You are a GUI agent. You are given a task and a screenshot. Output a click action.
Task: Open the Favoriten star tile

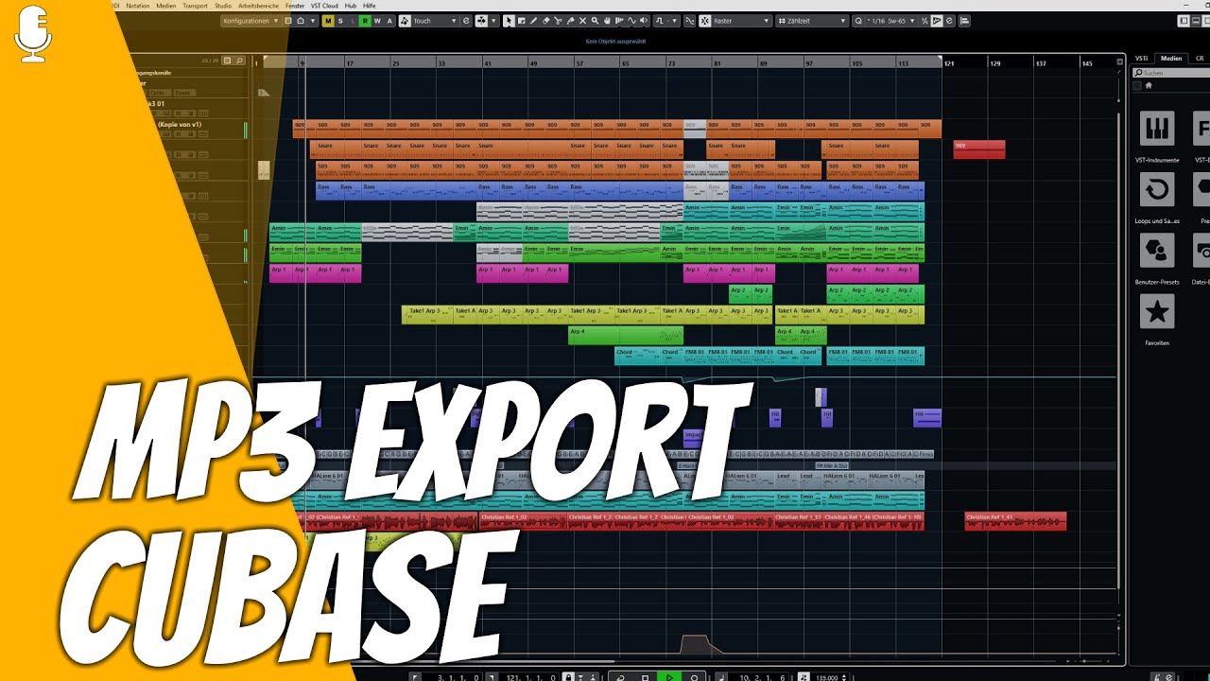pyautogui.click(x=1157, y=312)
